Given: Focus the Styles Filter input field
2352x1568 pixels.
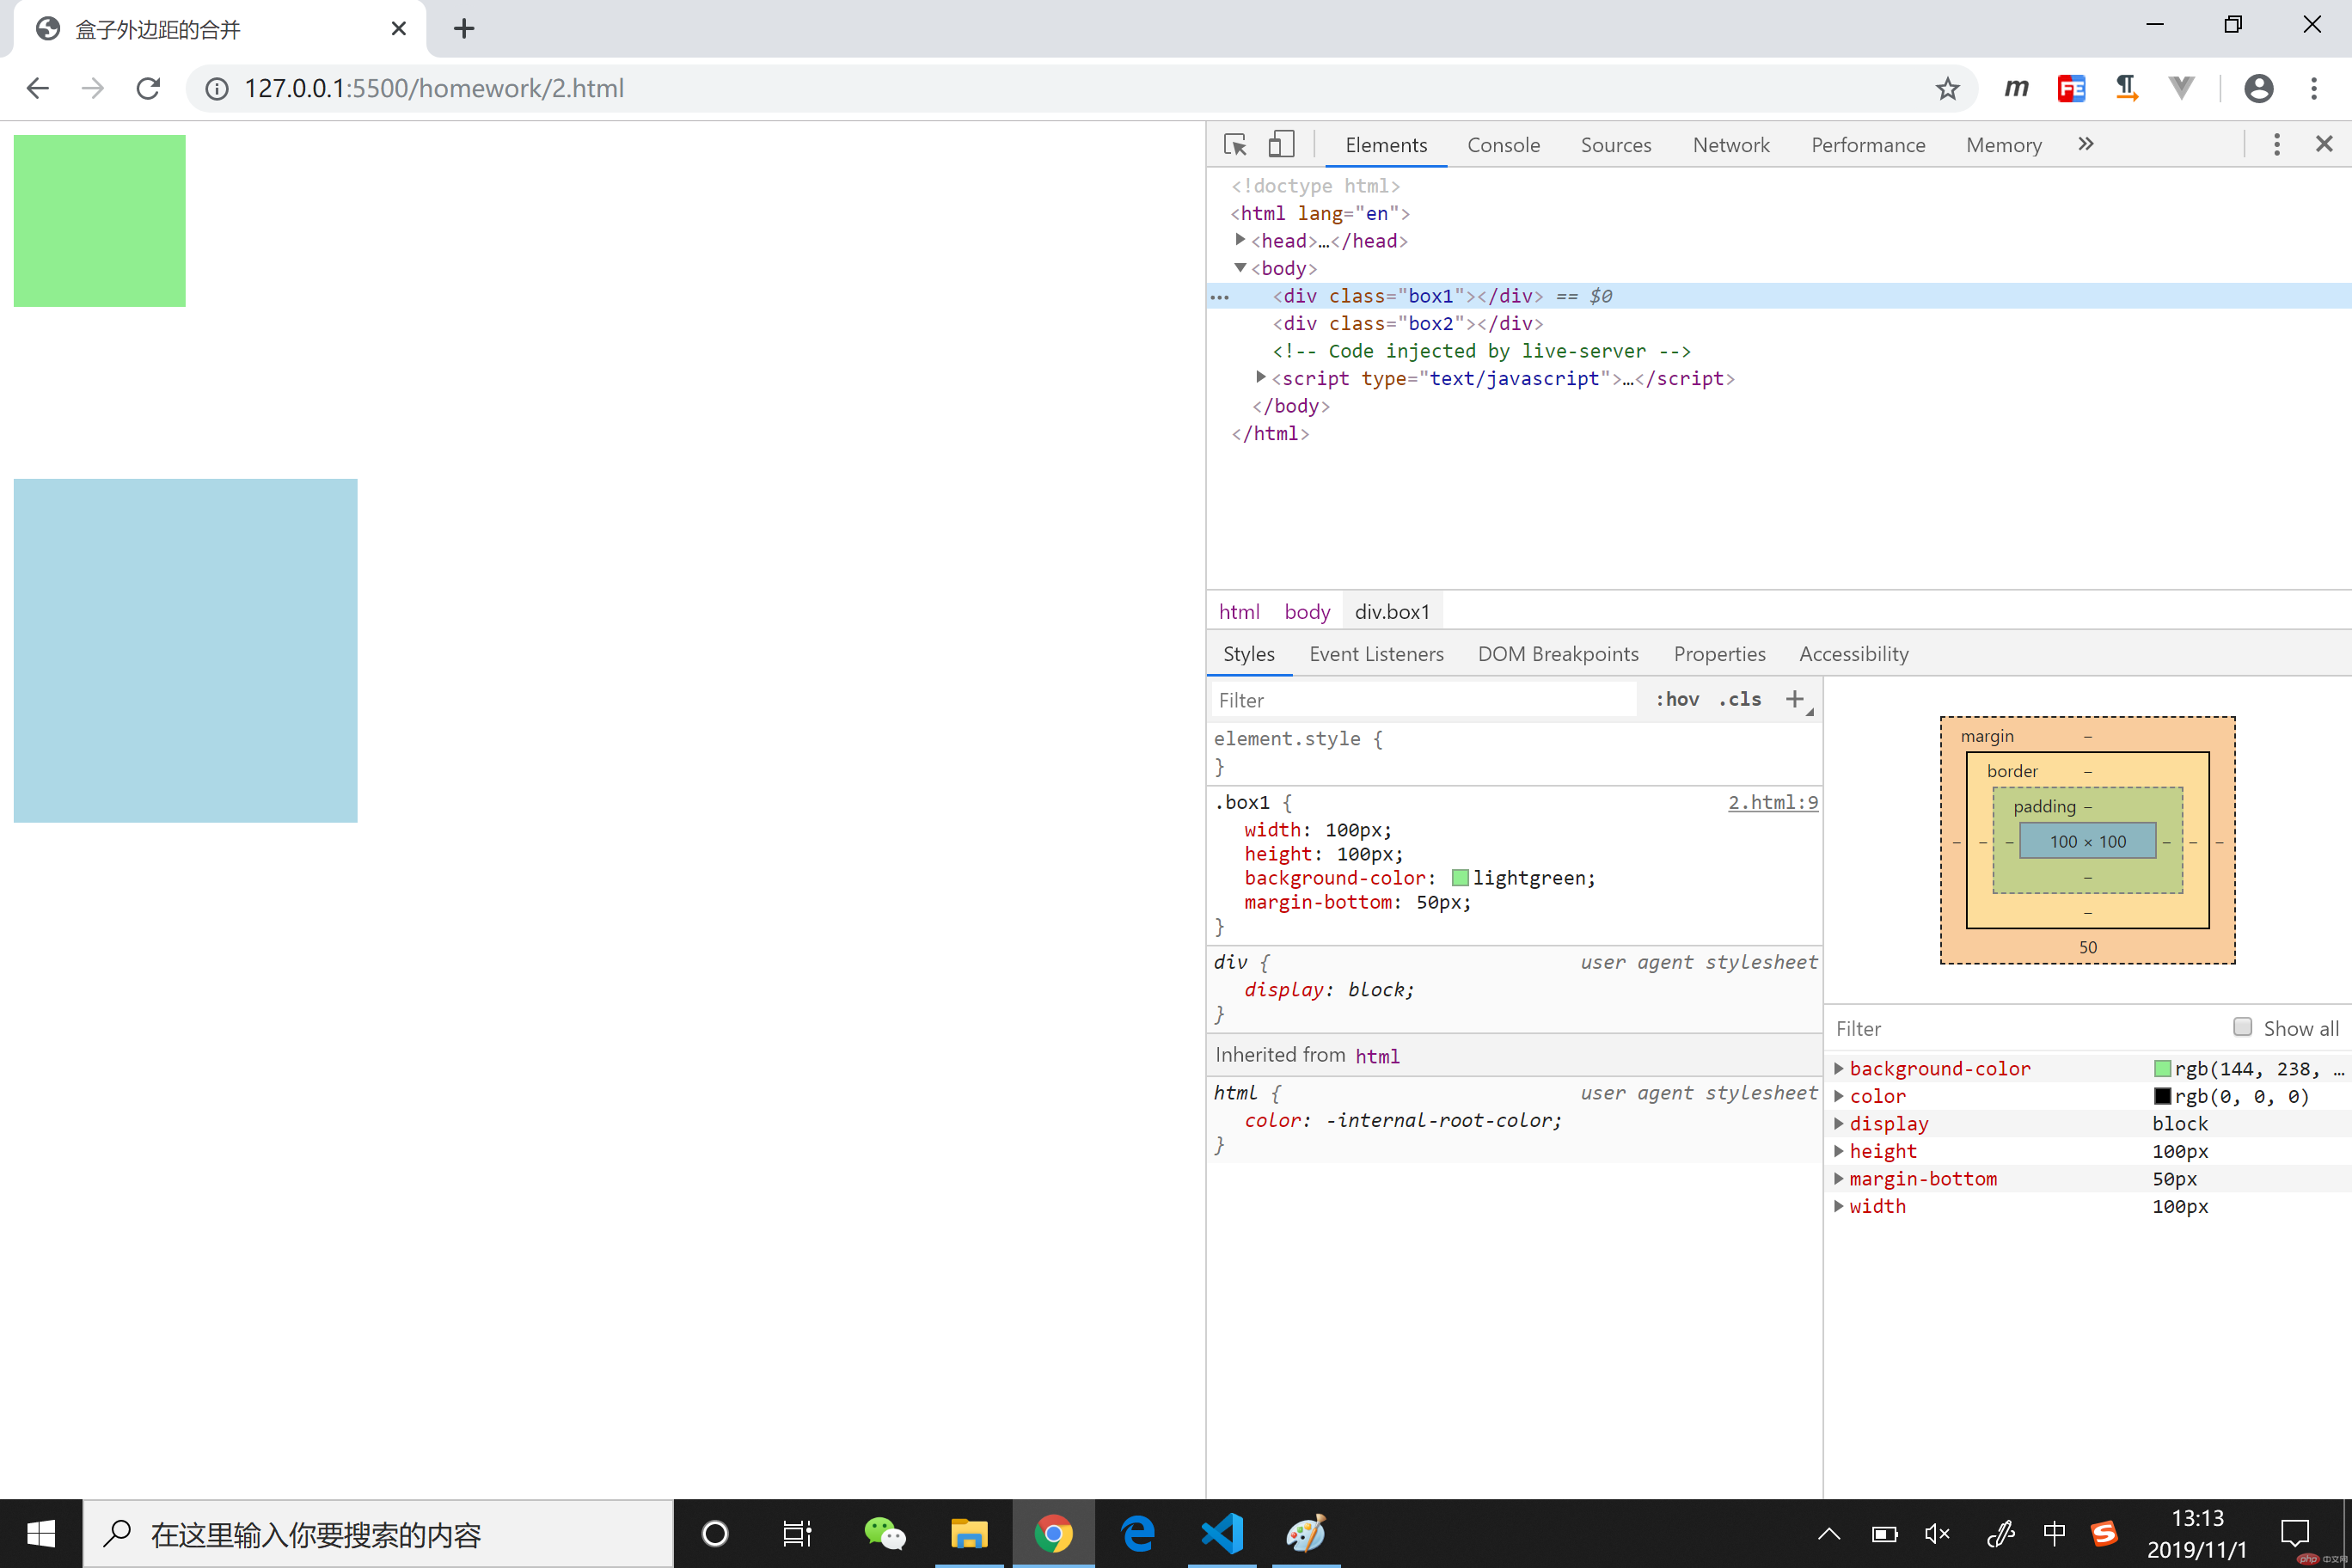Looking at the screenshot, I should (x=1423, y=700).
